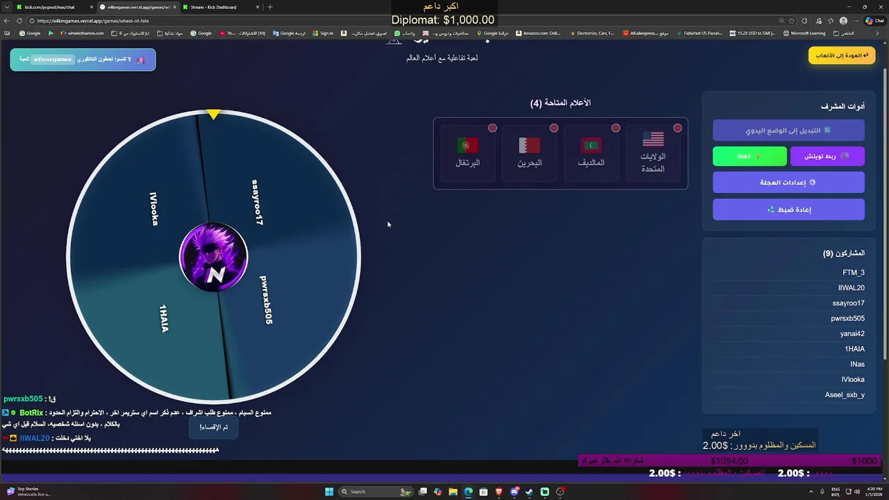Viewport: 889px width, 500px height.
Task: Select the United States flag card
Action: click(x=653, y=153)
